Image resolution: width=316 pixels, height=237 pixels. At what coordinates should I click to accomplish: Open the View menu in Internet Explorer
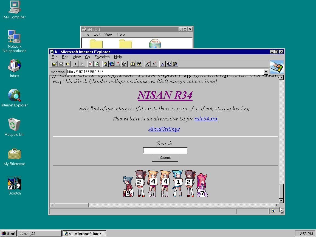click(x=76, y=57)
